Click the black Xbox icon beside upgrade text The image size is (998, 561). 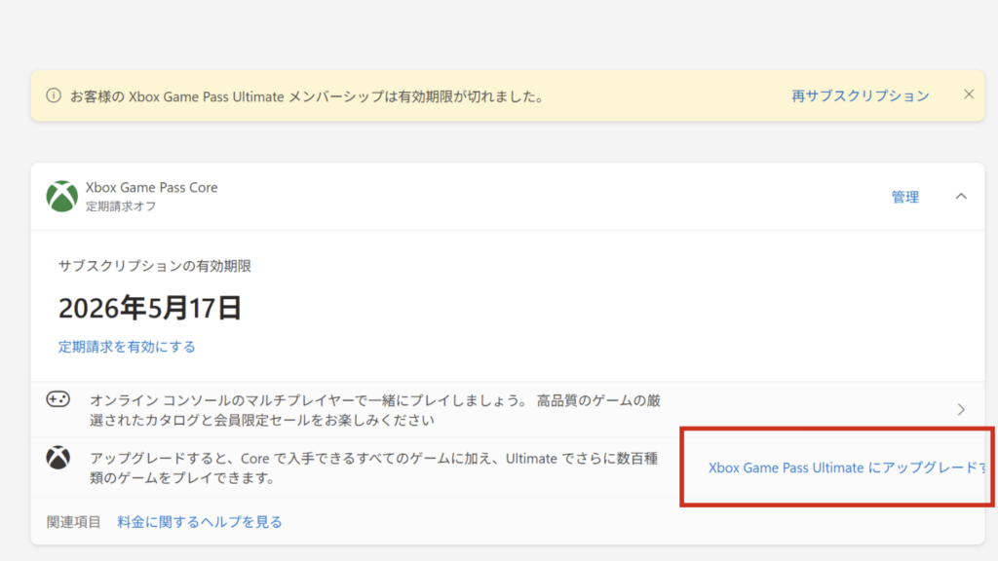pos(58,458)
